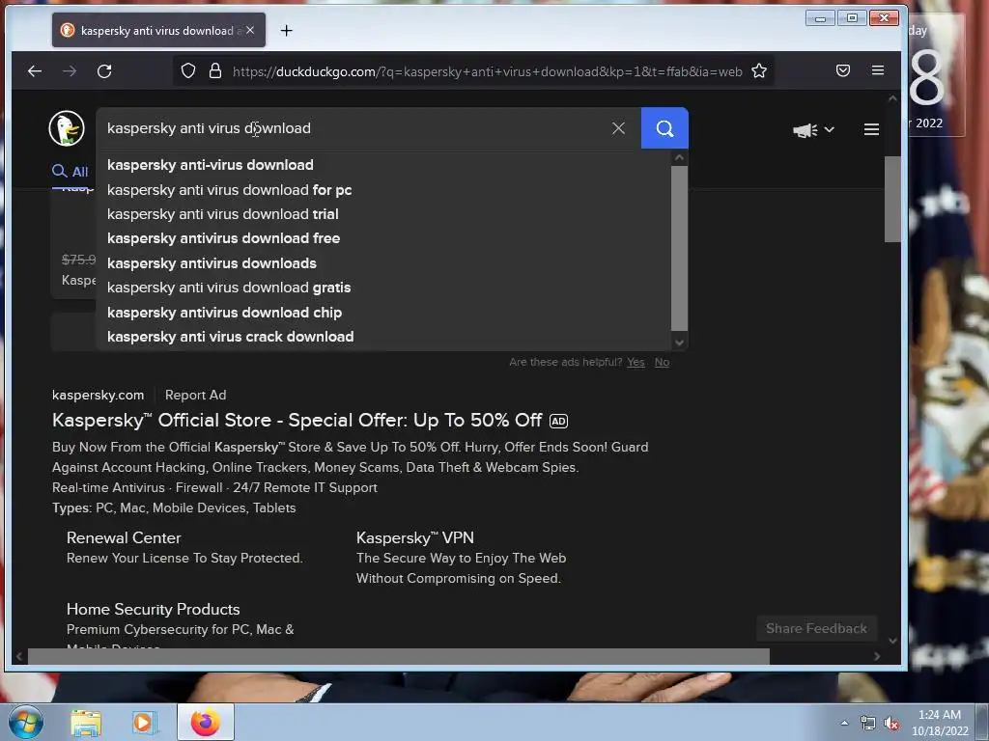Go to DuckDuckGo home via duck logo
989x741 pixels.
(x=67, y=128)
